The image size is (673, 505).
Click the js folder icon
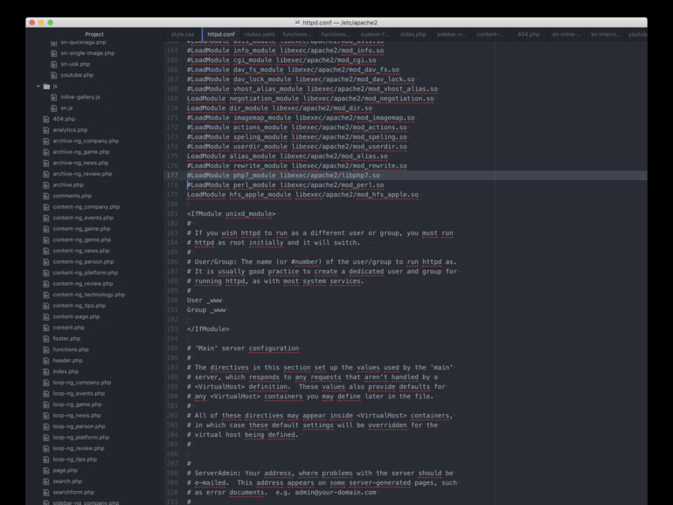(47, 86)
